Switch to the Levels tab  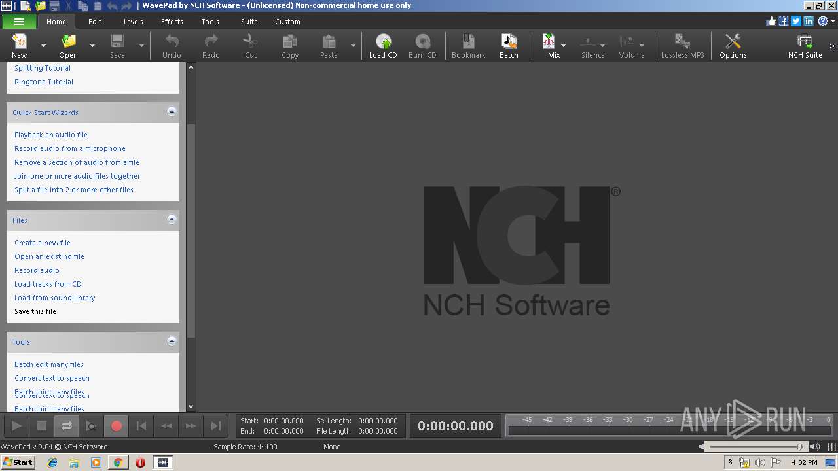coord(134,22)
